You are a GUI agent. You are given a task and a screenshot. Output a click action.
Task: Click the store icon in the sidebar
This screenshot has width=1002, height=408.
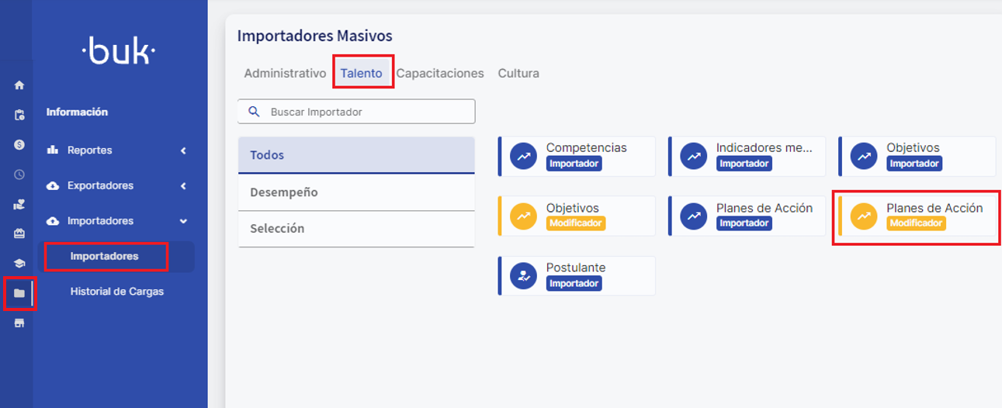tap(19, 323)
